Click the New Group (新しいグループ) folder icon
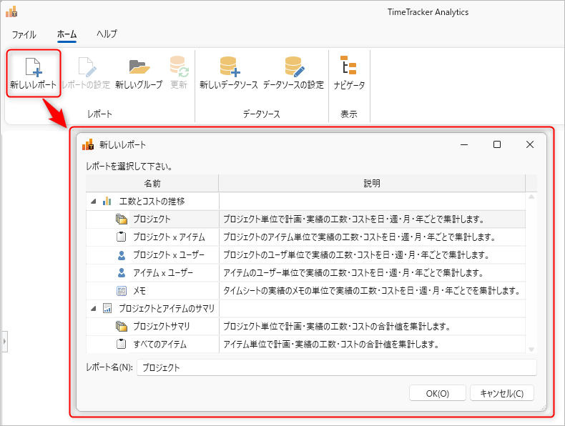 pyautogui.click(x=139, y=67)
